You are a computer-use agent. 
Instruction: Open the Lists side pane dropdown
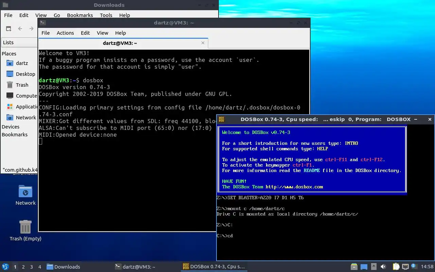19,42
